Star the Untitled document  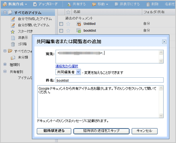[68, 24]
